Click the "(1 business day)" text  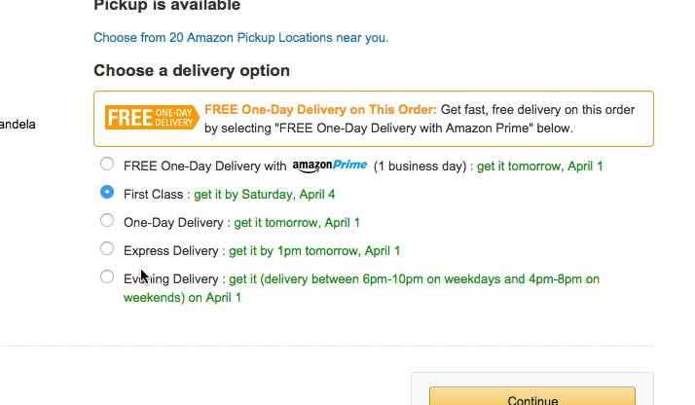[x=420, y=166]
